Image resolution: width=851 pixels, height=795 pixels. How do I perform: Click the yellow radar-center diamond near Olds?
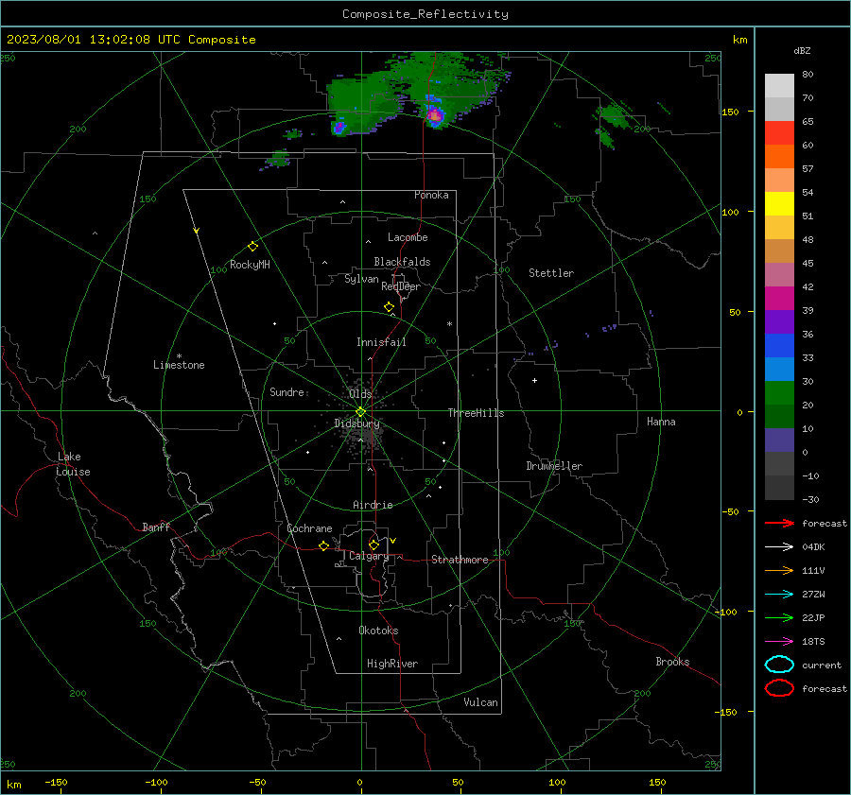360,412
